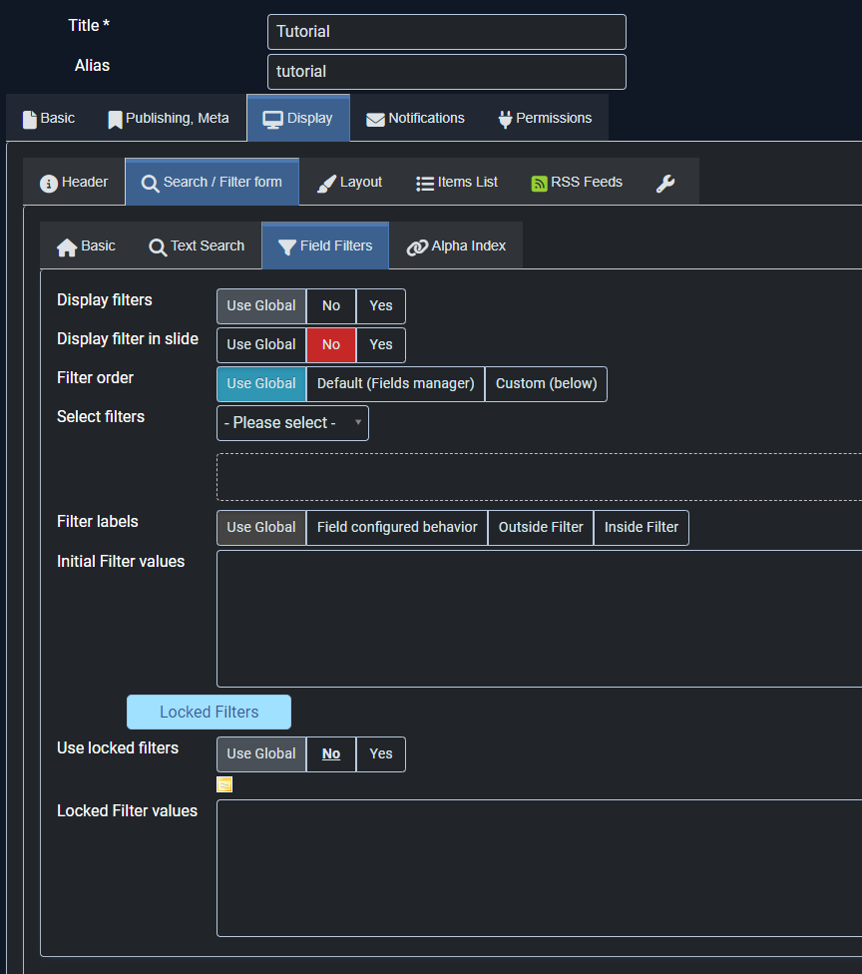862x974 pixels.
Task: Open the Header sub-tab
Action: pyautogui.click(x=74, y=182)
